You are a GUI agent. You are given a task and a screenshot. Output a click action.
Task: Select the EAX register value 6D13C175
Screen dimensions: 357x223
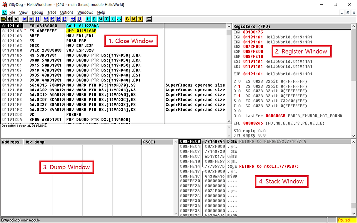click(x=253, y=32)
